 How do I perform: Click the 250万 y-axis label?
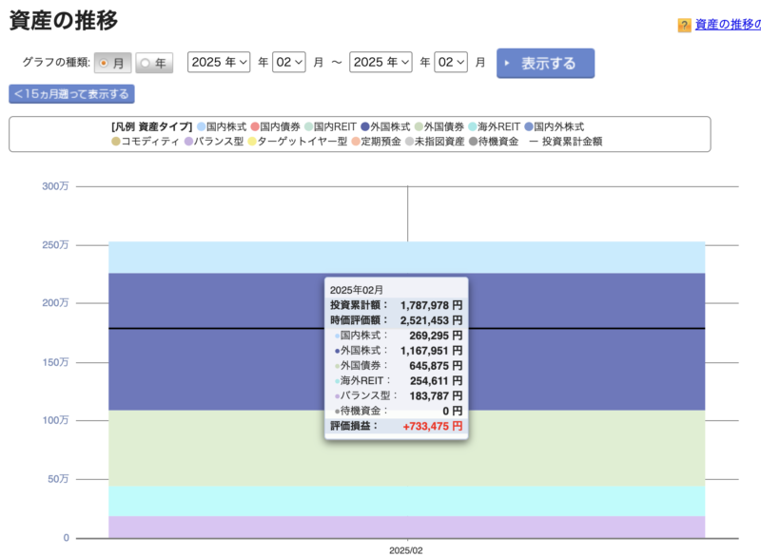point(55,245)
